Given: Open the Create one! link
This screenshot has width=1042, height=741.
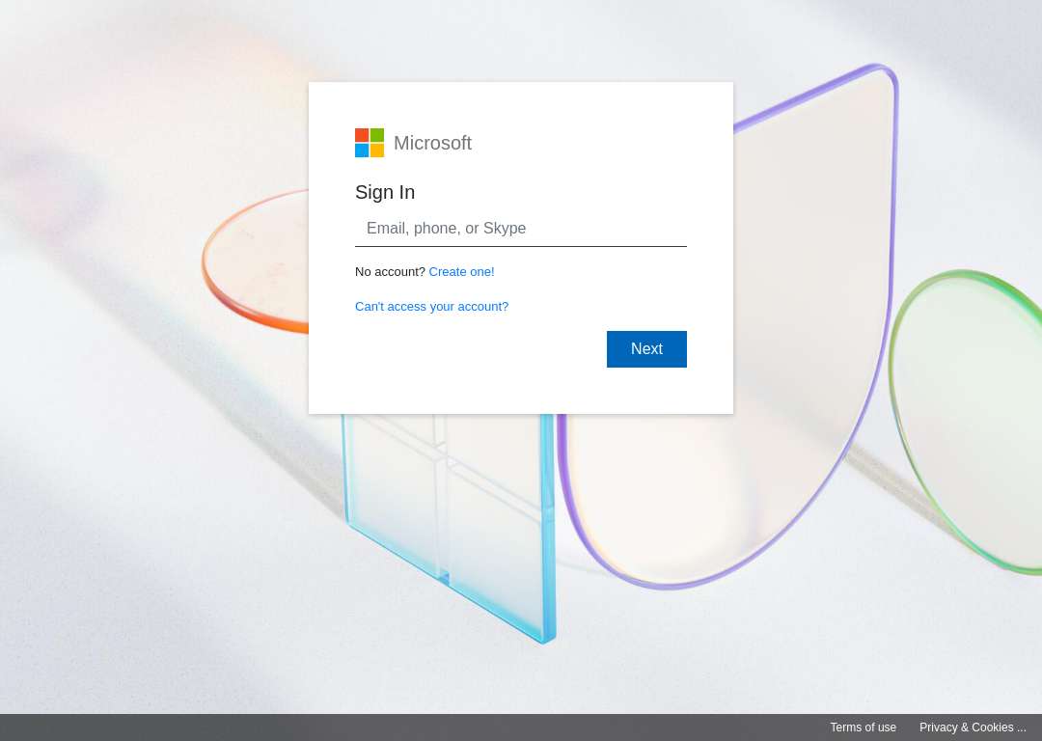Looking at the screenshot, I should [461, 272].
